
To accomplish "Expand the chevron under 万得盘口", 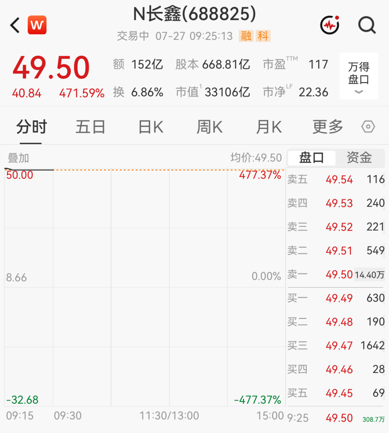I will click(x=359, y=92).
